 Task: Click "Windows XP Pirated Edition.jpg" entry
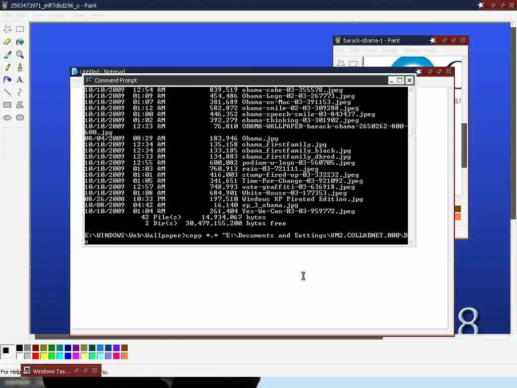(302, 199)
